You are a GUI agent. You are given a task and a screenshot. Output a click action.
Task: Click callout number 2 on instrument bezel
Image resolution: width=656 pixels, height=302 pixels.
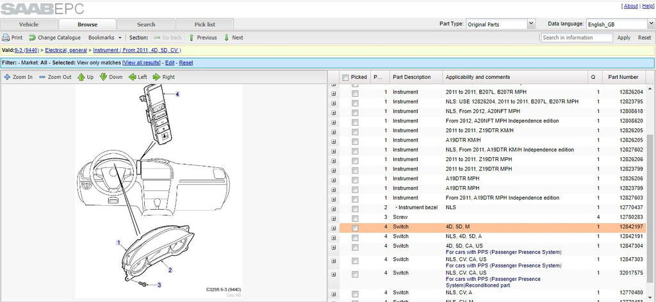170,270
